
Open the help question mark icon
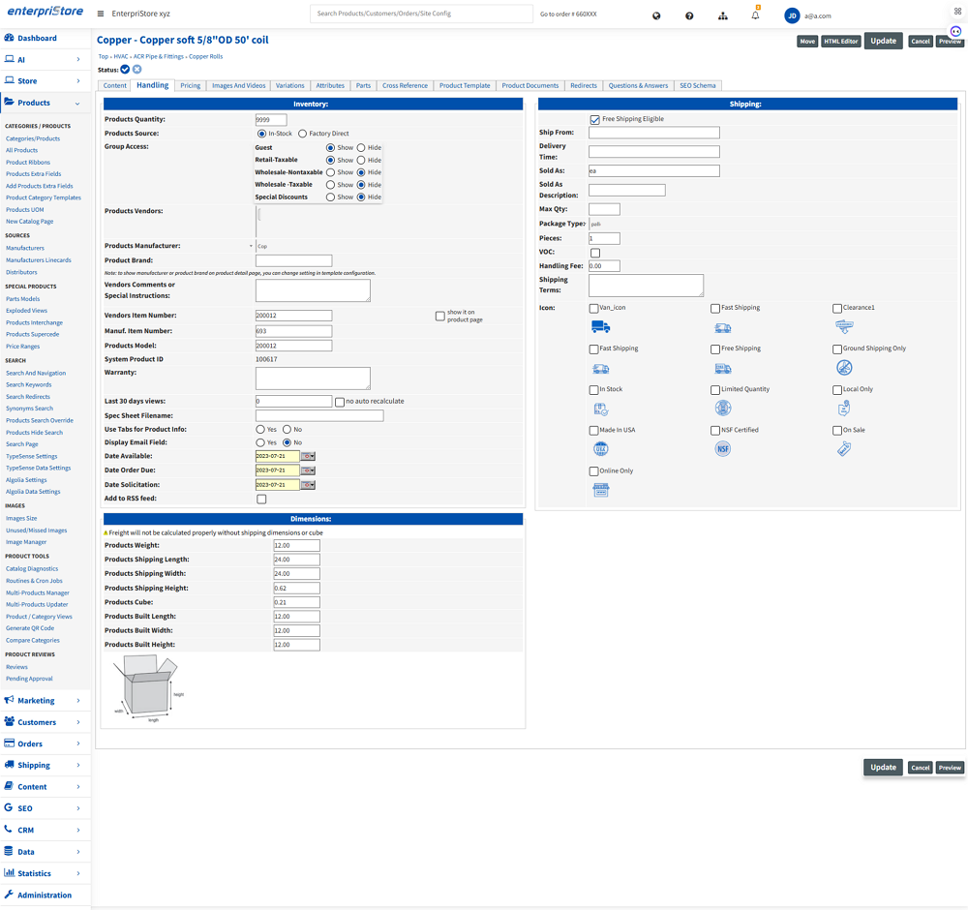coord(689,15)
